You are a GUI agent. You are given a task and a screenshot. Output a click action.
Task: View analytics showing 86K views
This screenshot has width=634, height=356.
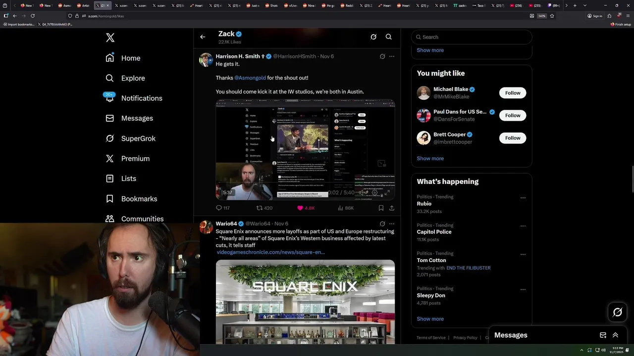point(346,208)
